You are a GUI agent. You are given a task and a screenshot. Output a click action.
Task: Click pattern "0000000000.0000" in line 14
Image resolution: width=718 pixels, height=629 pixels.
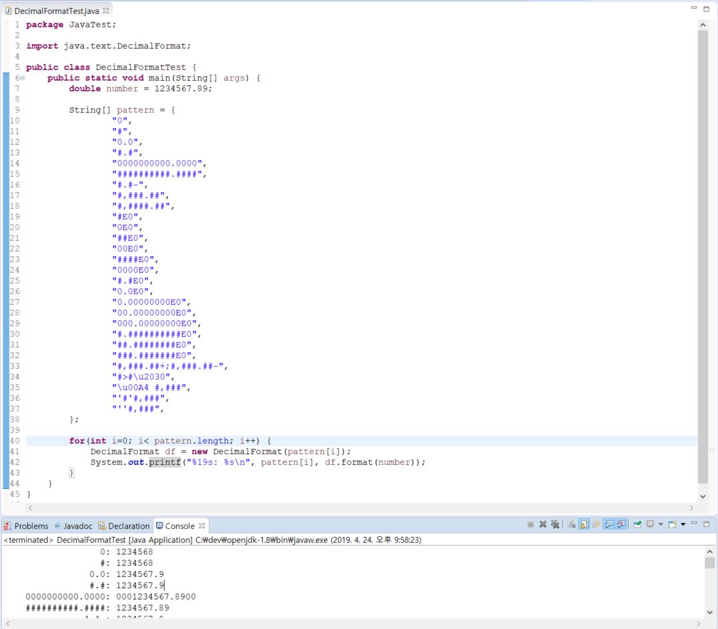pos(157,163)
